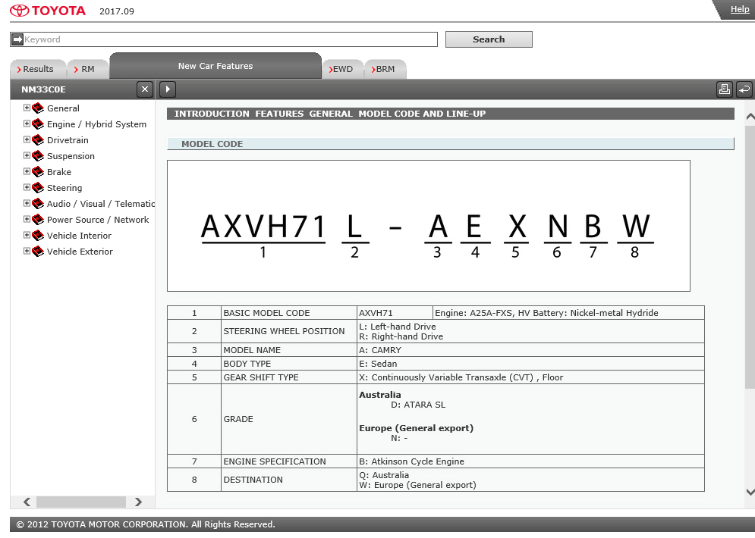
Task: Select the Steering tree item label
Action: [x=64, y=188]
